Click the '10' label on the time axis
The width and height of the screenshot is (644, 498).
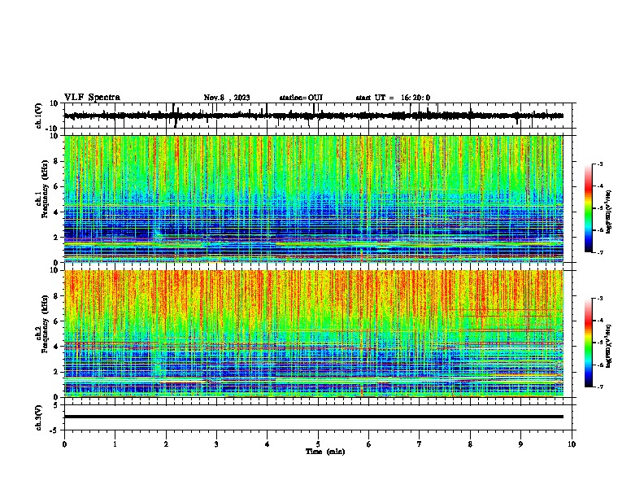pyautogui.click(x=572, y=444)
